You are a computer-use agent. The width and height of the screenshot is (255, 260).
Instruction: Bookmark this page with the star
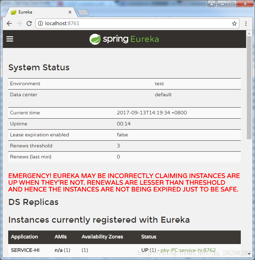point(234,23)
